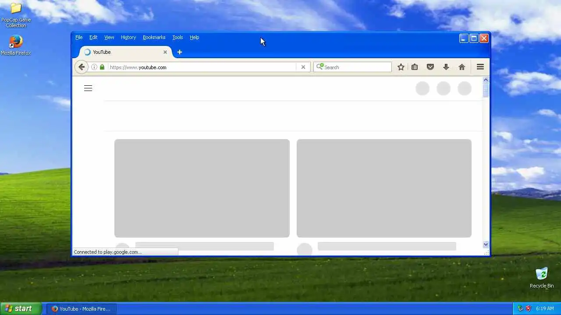Open Mozilla Firefox desktop shortcut

[x=16, y=45]
